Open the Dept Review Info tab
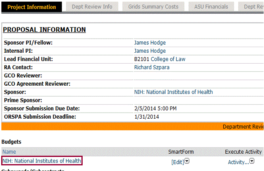Viewport: 264px width, 171px height. point(91,7)
